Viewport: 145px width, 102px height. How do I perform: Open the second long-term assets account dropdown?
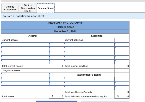(25, 79)
